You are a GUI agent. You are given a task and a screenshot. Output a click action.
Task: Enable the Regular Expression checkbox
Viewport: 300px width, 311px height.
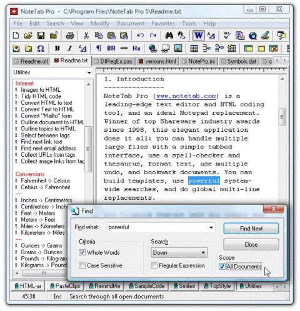click(x=154, y=265)
